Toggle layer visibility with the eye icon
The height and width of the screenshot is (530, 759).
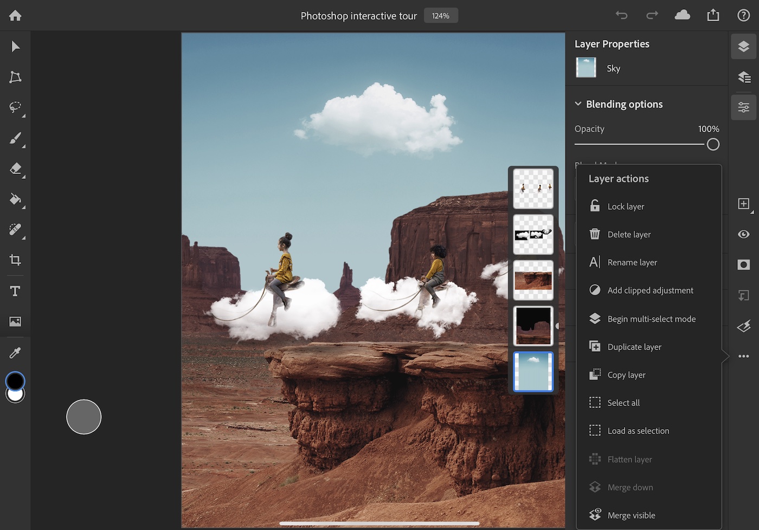pos(743,234)
